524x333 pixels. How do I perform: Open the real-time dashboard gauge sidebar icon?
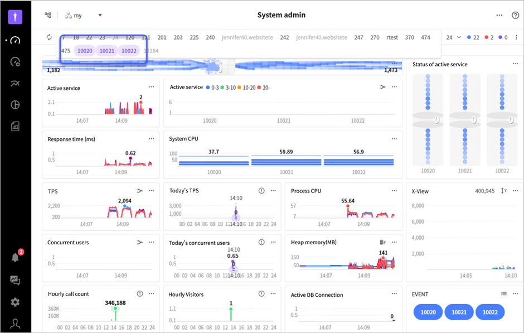click(15, 41)
